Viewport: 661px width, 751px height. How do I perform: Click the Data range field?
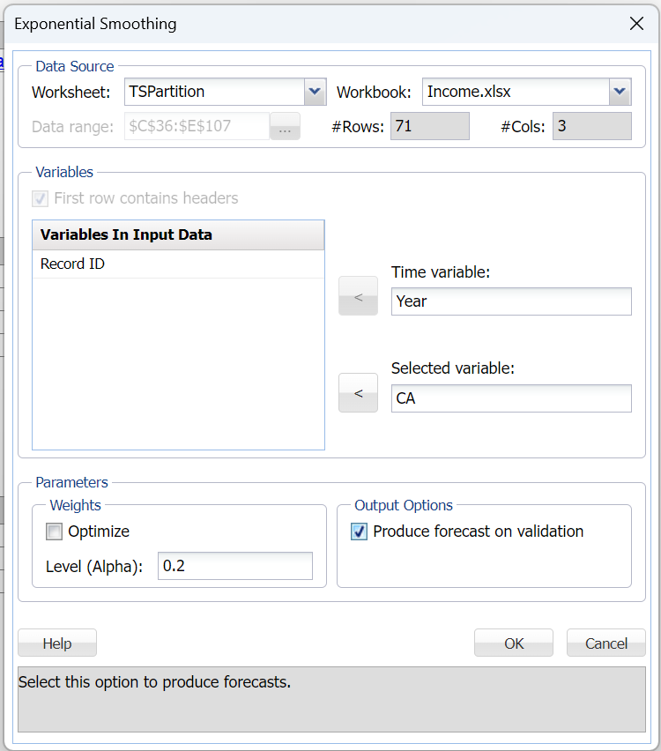click(x=197, y=126)
